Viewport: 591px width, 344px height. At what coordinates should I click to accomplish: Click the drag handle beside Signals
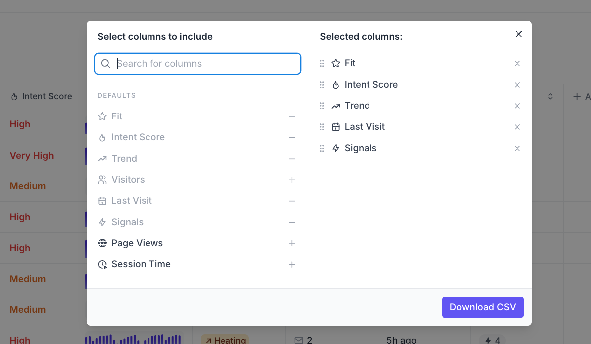coord(322,148)
